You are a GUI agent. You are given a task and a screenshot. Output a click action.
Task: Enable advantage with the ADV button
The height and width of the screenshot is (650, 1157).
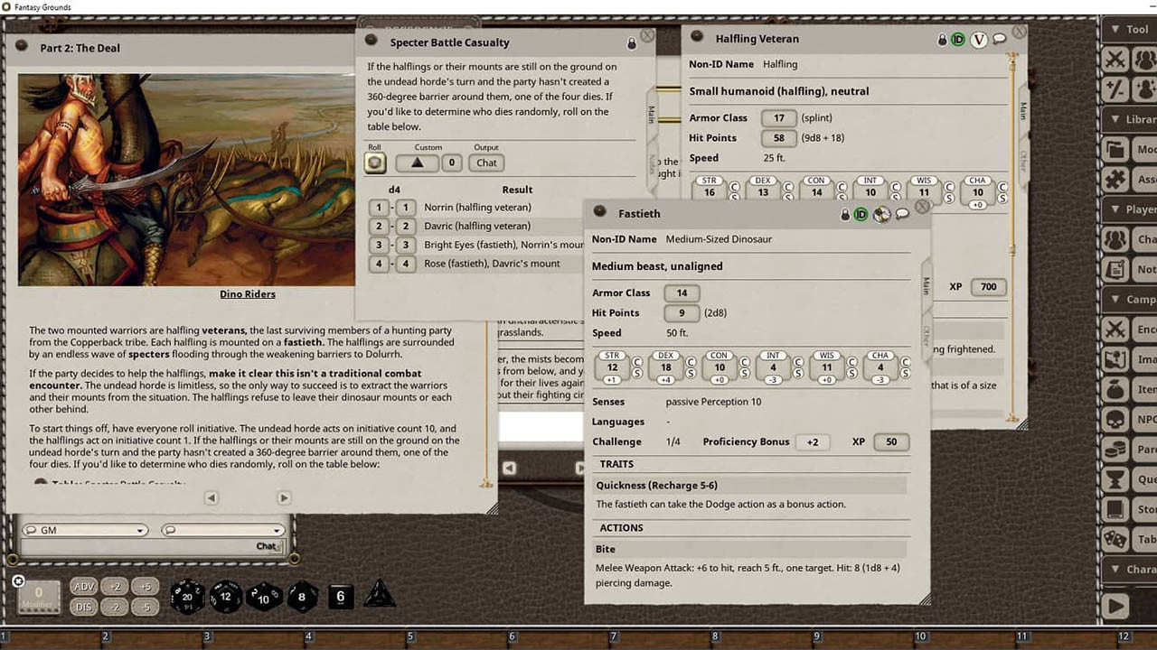pyautogui.click(x=83, y=586)
